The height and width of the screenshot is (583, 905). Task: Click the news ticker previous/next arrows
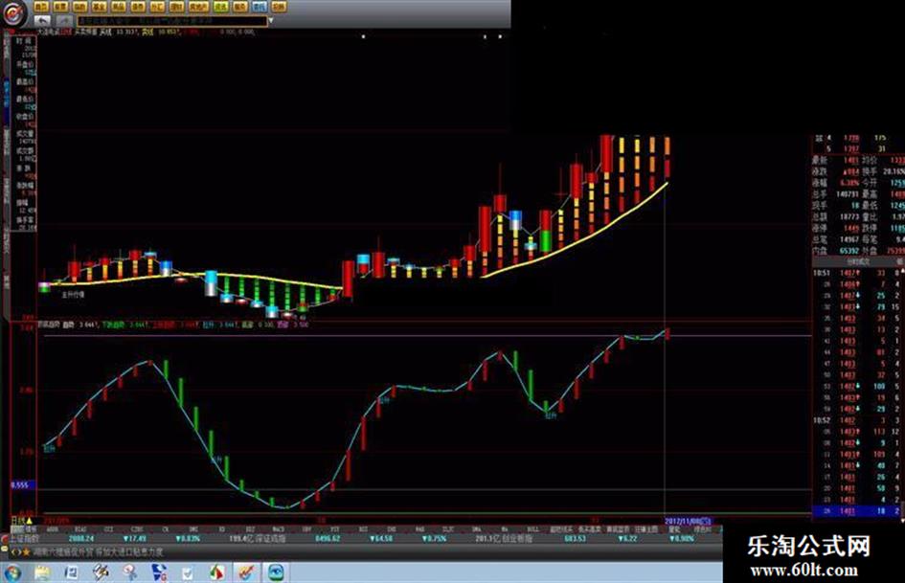(16, 552)
